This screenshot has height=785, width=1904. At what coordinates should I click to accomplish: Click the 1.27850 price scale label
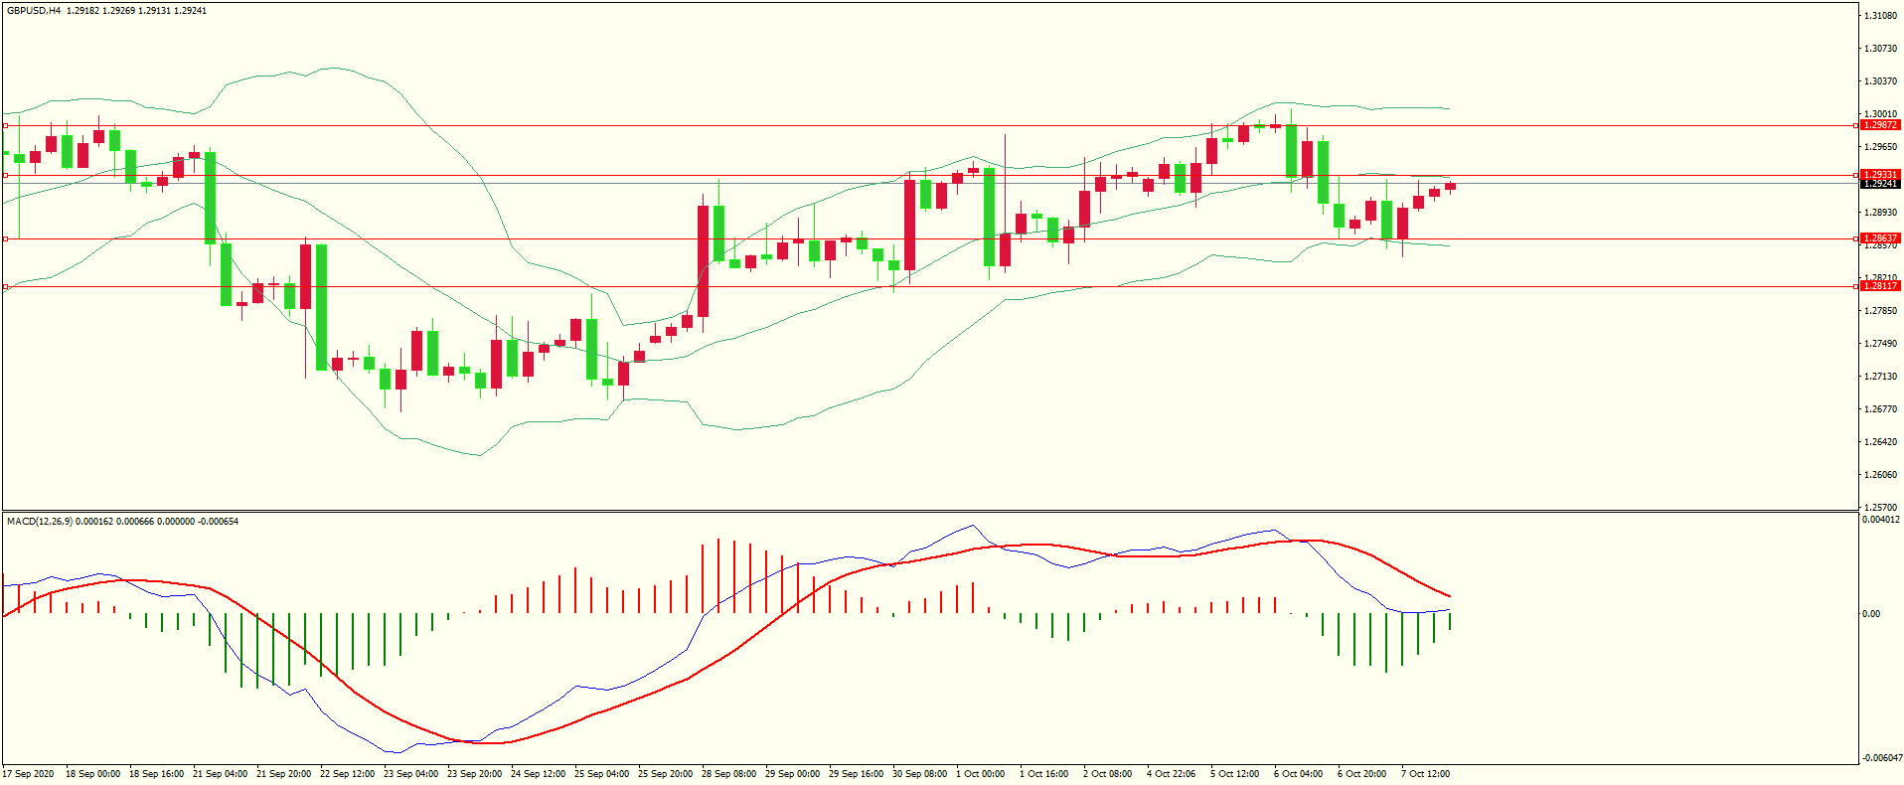click(1880, 311)
